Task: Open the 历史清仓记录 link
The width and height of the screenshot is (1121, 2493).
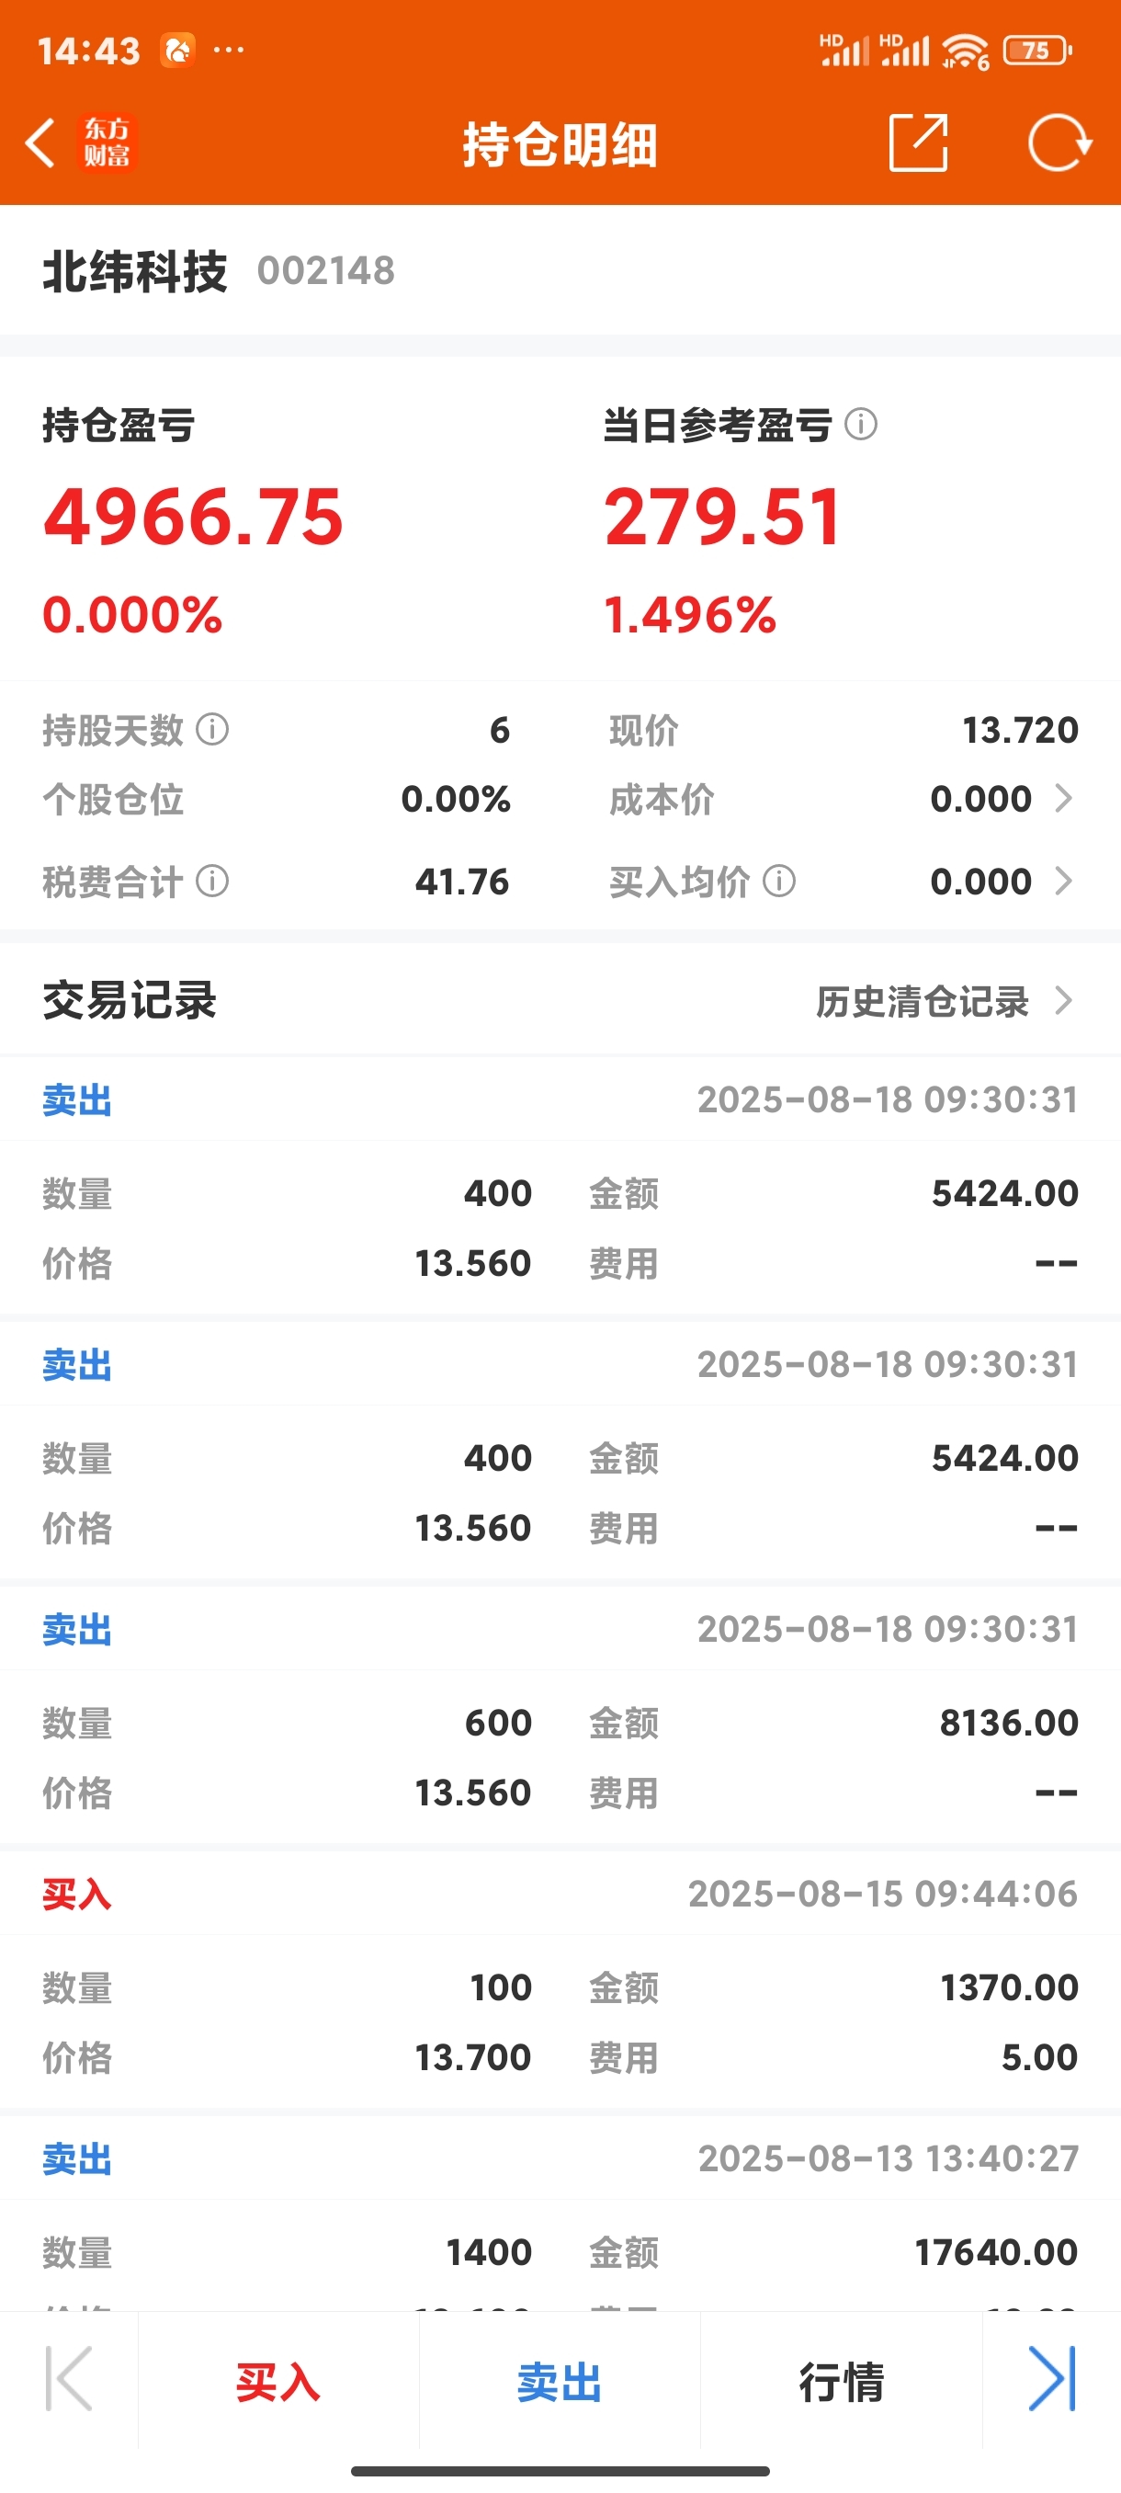Action: (922, 1001)
